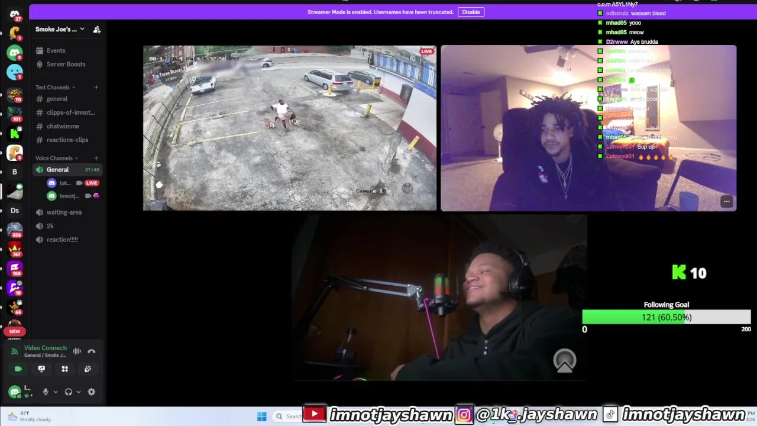757x426 pixels.
Task: Open connection signal strength icon
Action: 15,351
